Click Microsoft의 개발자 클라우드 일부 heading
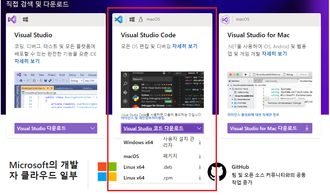 coord(44,170)
